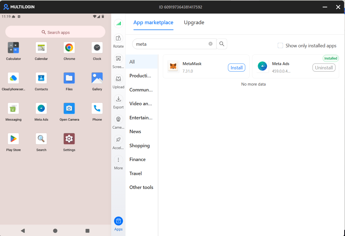Launch the Meta Ads app on phone
Screen dimensions: 345x236
coord(41,109)
